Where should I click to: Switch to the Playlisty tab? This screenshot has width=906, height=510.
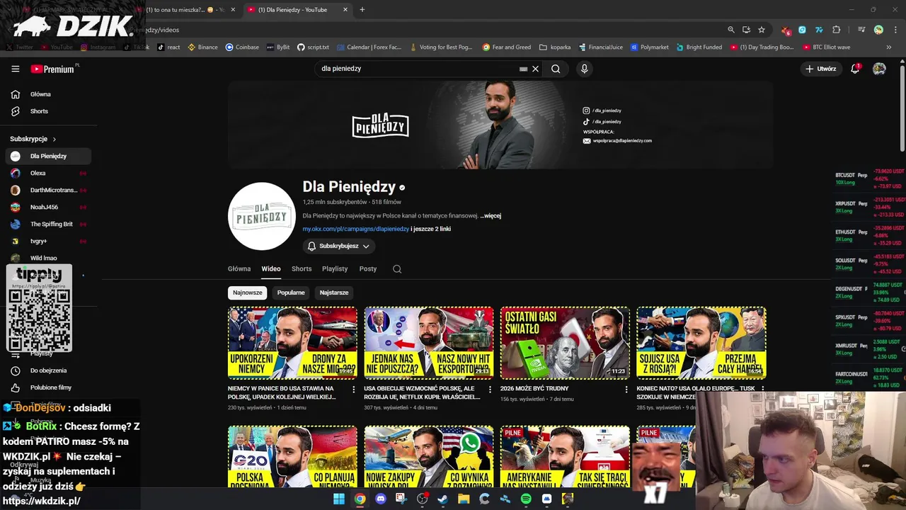(335, 269)
